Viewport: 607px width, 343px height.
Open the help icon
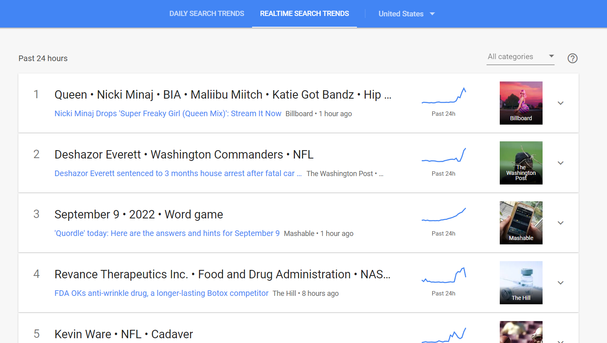[572, 58]
